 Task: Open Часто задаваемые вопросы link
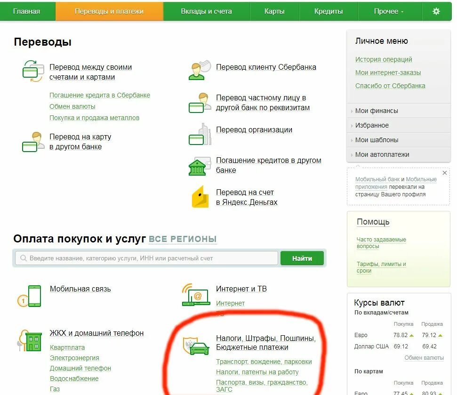coord(381,243)
